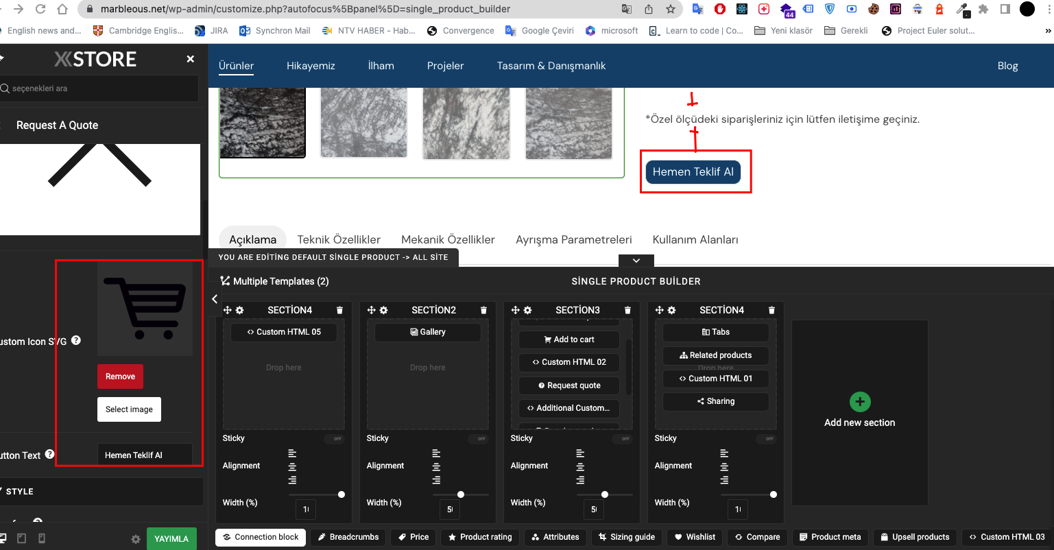
Task: Open settings gear of SECTION3
Action: (x=528, y=310)
